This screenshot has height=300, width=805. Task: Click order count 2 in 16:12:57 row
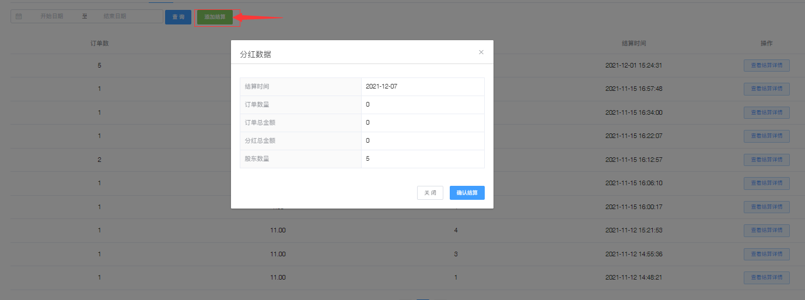pos(100,160)
